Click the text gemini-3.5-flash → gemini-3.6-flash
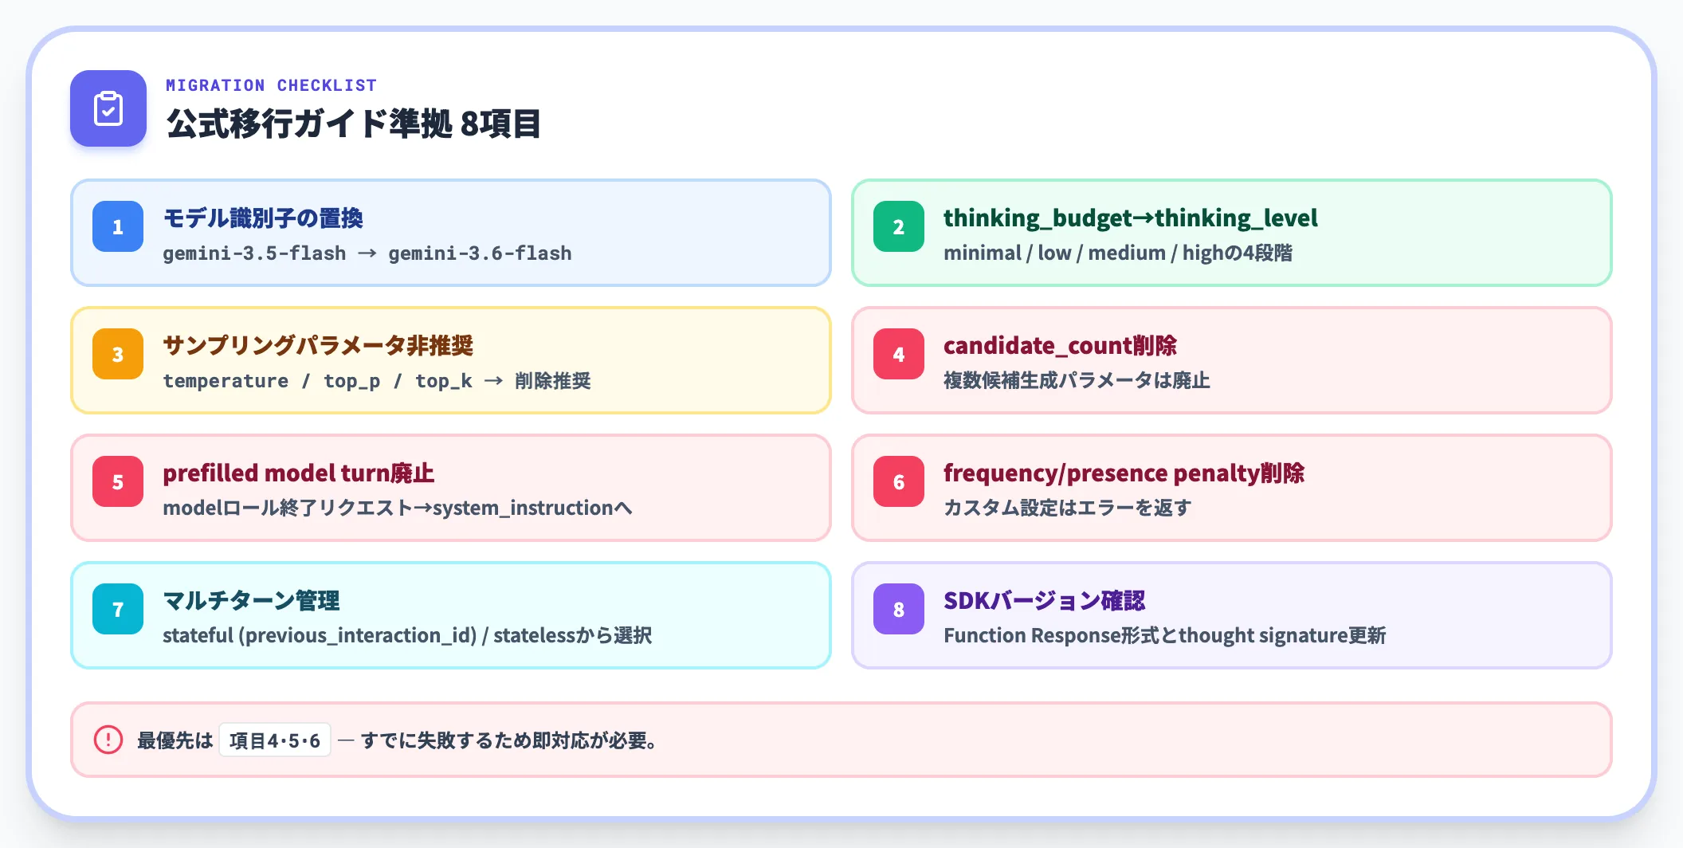1683x848 pixels. 367,253
